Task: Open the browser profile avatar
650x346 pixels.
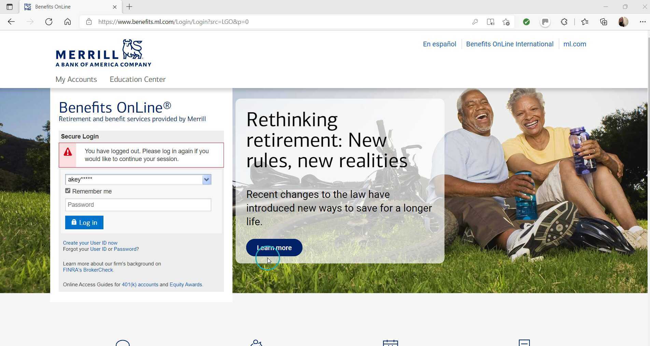Action: point(623,21)
